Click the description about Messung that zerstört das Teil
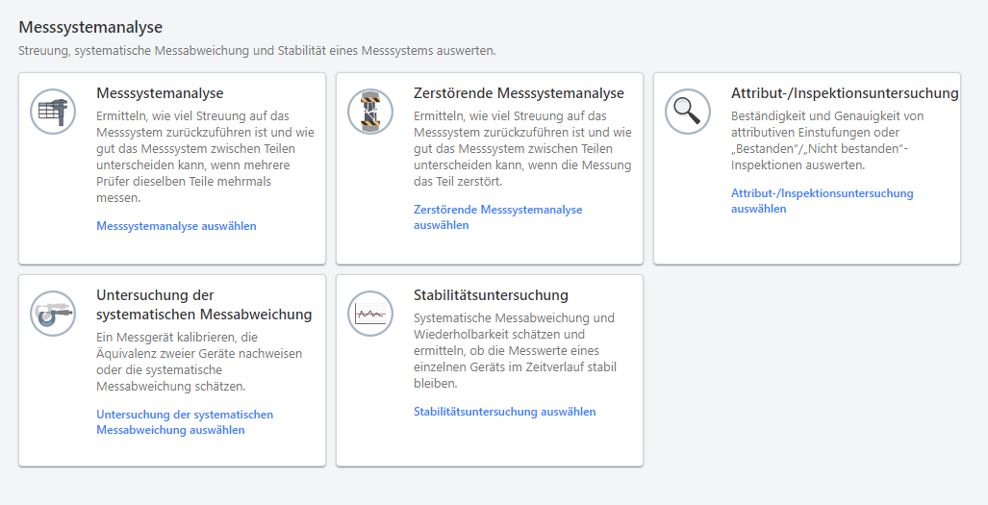 click(x=522, y=148)
